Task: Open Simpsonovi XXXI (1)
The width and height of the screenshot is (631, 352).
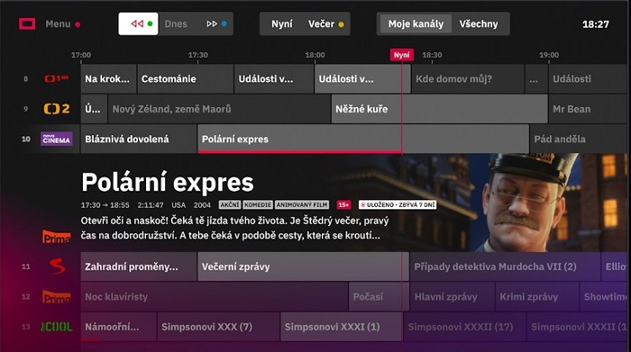Action: pos(342,327)
